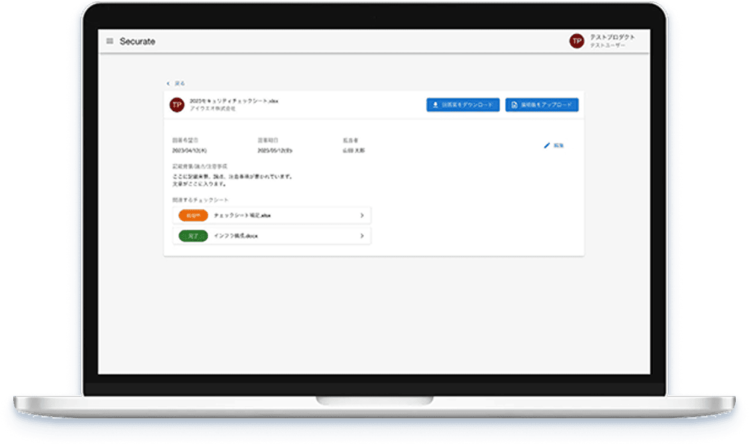Go back via the 戻る link

tap(180, 84)
